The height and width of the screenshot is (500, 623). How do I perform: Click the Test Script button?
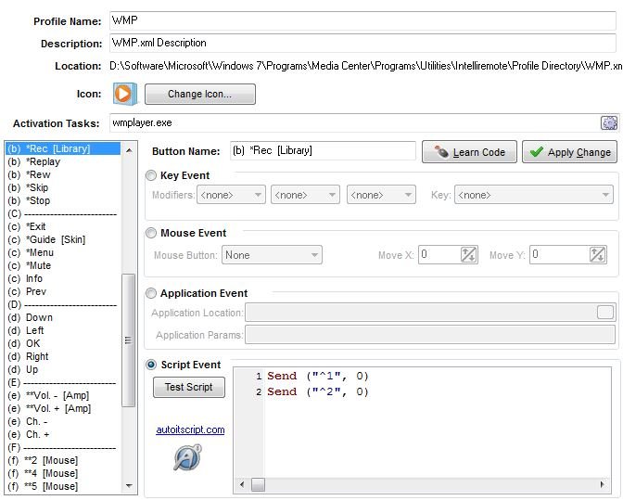[189, 387]
